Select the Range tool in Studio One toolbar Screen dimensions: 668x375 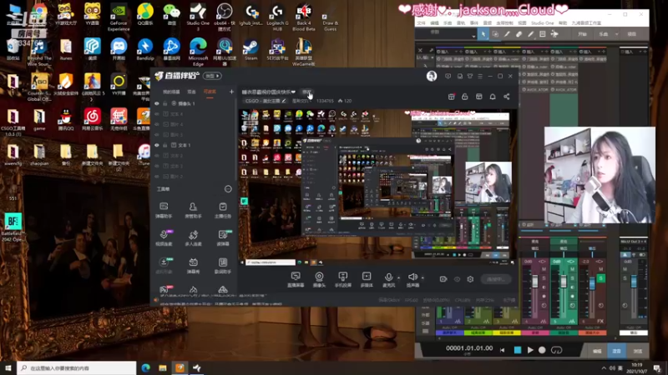pyautogui.click(x=495, y=34)
